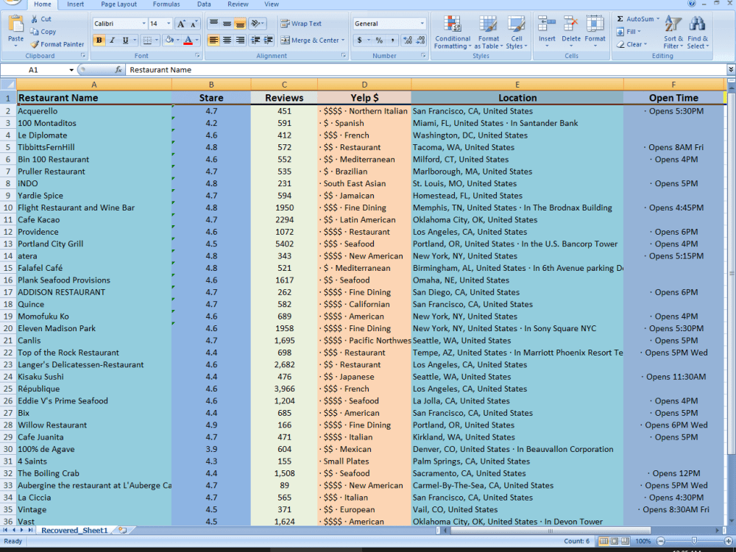Click the Insert Function fx button

(118, 70)
